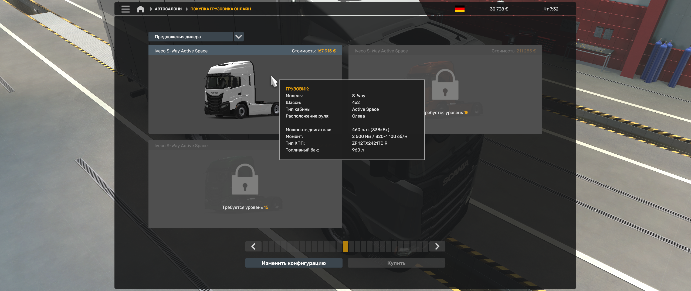This screenshot has height=291, width=691.
Task: Click the ZF 12TX2421TD R gearbox value
Action: click(370, 143)
